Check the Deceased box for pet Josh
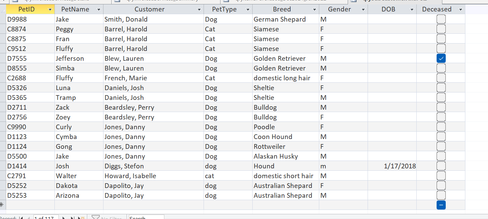Image resolution: width=488 pixels, height=219 pixels. [x=441, y=166]
